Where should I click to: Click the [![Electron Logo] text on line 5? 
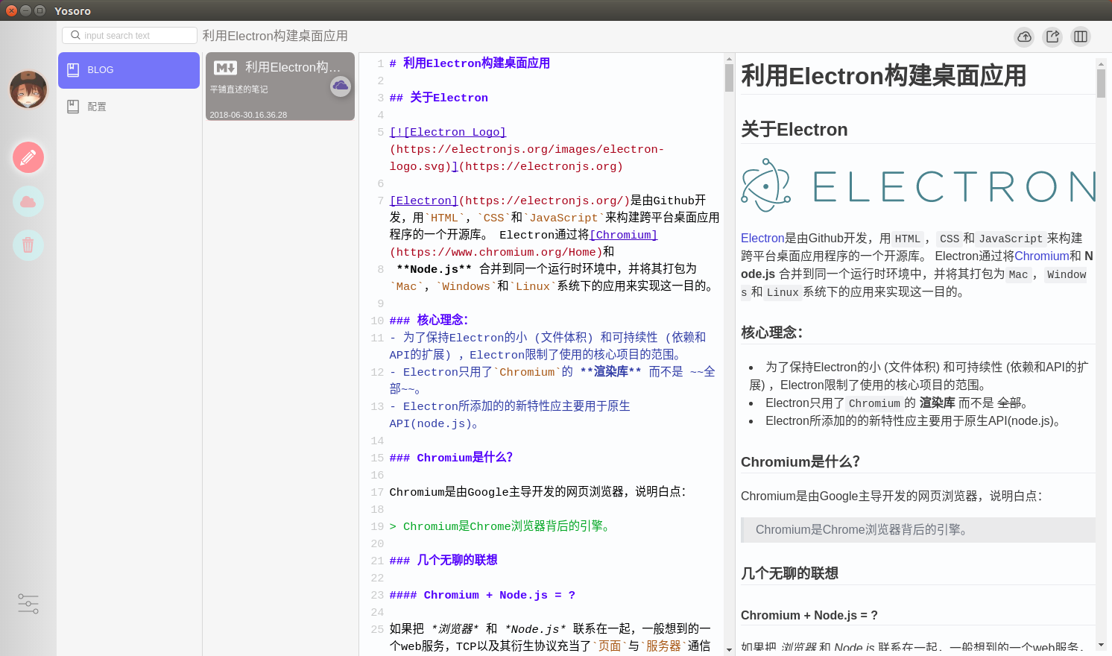[x=448, y=132]
